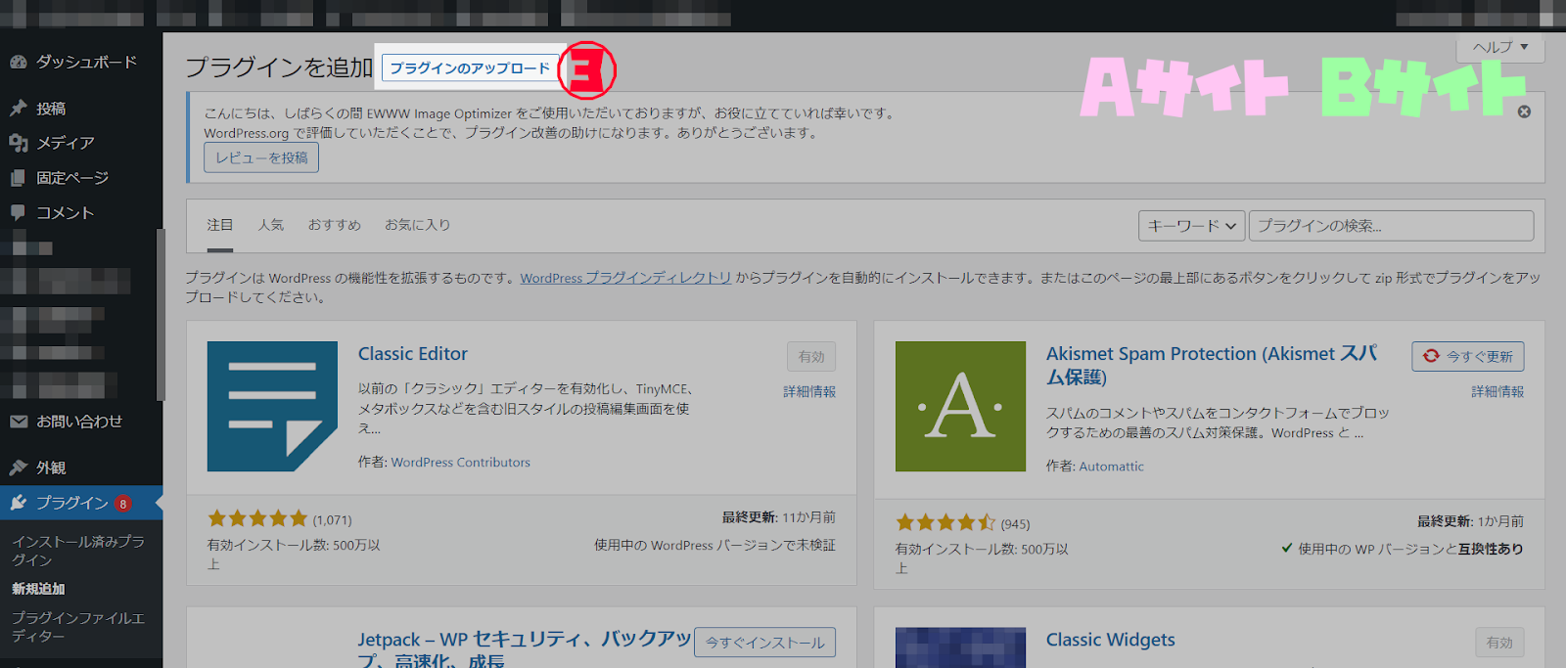Open the Automattic author link
The height and width of the screenshot is (668, 1566).
[1111, 467]
